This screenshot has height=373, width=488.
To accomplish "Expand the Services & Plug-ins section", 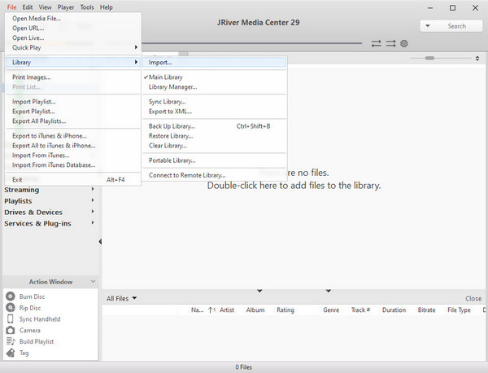I will point(93,222).
